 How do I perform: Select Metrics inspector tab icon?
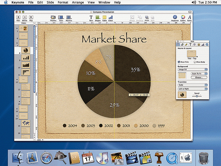click(x=194, y=45)
